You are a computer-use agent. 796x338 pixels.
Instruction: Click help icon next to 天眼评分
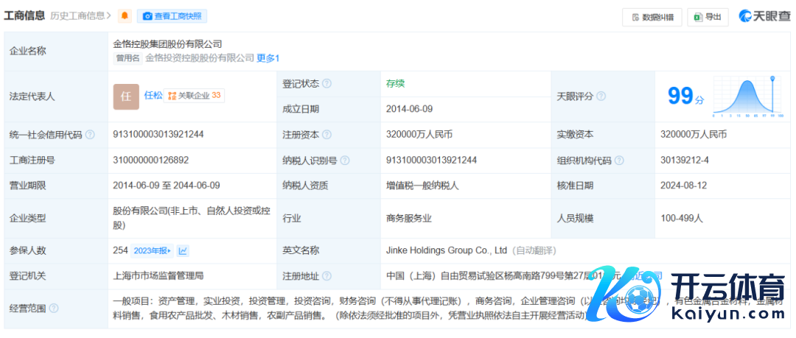click(601, 96)
